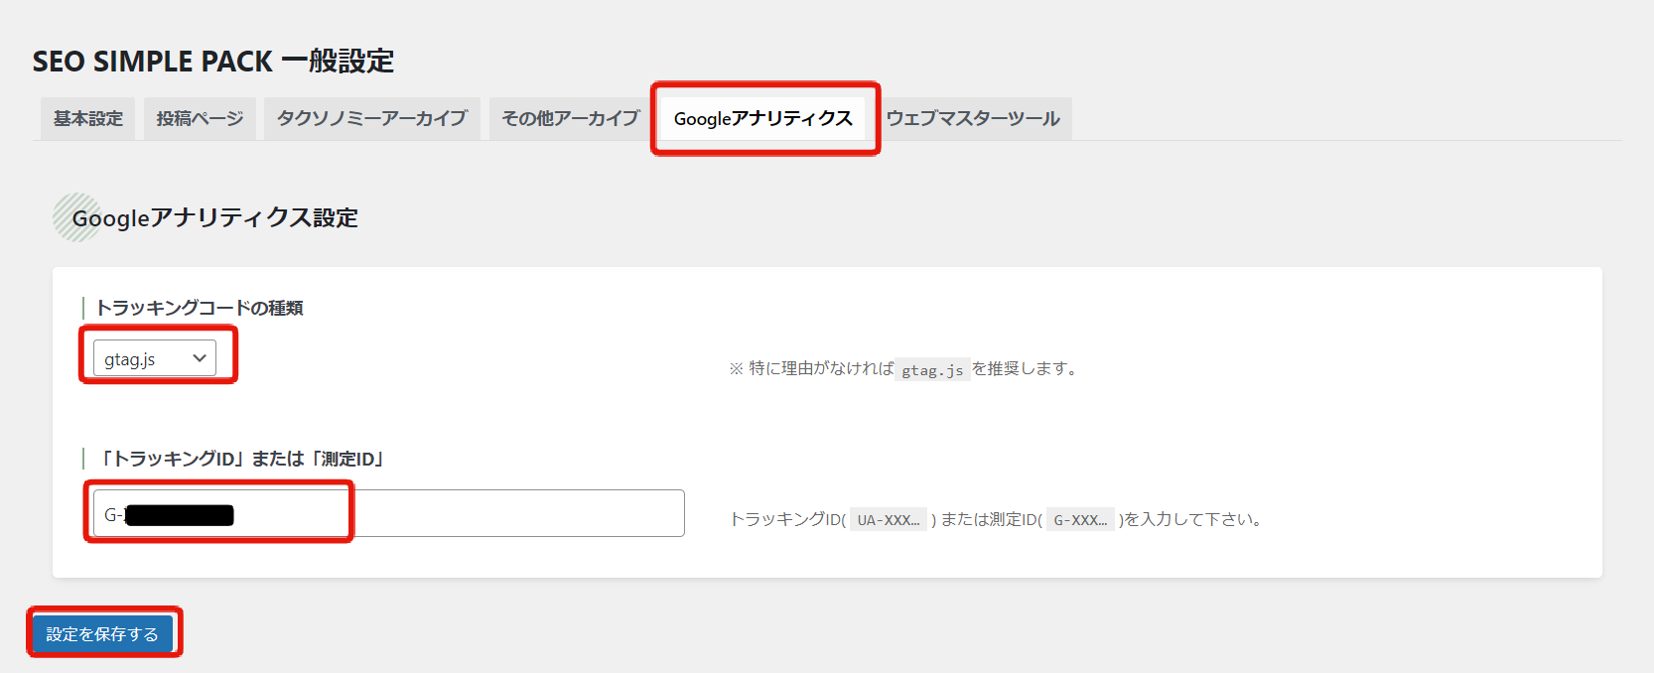Image resolution: width=1654 pixels, height=673 pixels.
Task: Go to the その他アーカイブ tab
Action: pos(570,118)
